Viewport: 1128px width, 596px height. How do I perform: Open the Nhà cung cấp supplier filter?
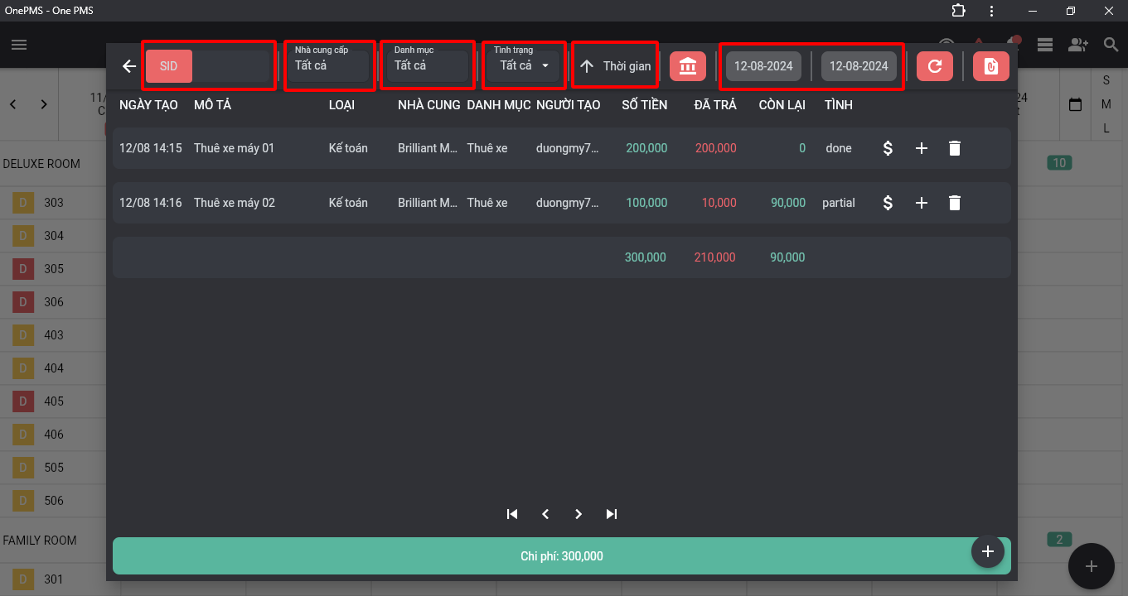click(x=330, y=65)
